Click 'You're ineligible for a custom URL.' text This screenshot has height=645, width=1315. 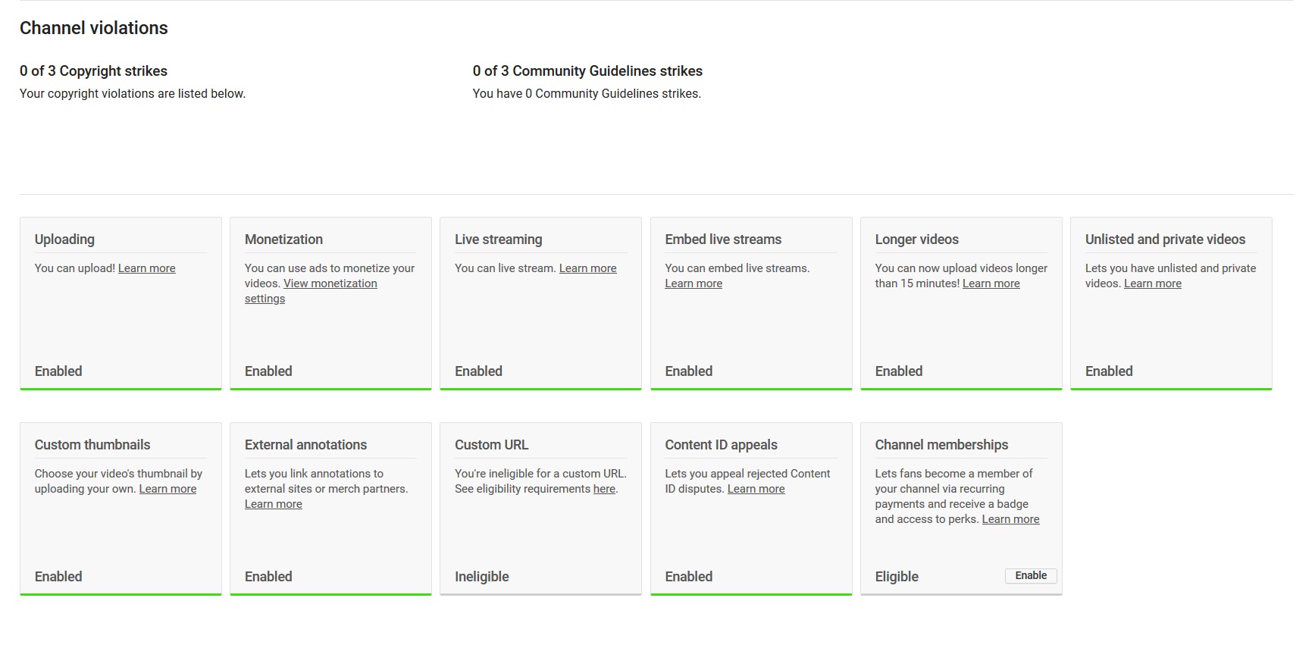[x=540, y=474]
